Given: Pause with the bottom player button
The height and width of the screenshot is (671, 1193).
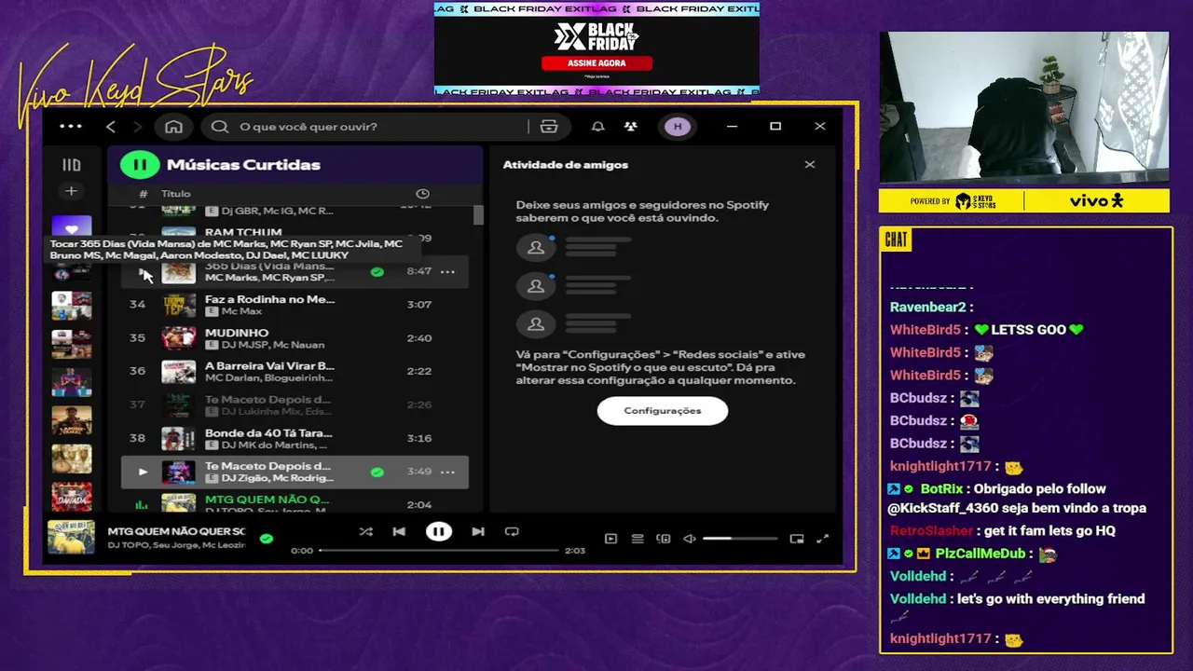Looking at the screenshot, I should coord(438,531).
